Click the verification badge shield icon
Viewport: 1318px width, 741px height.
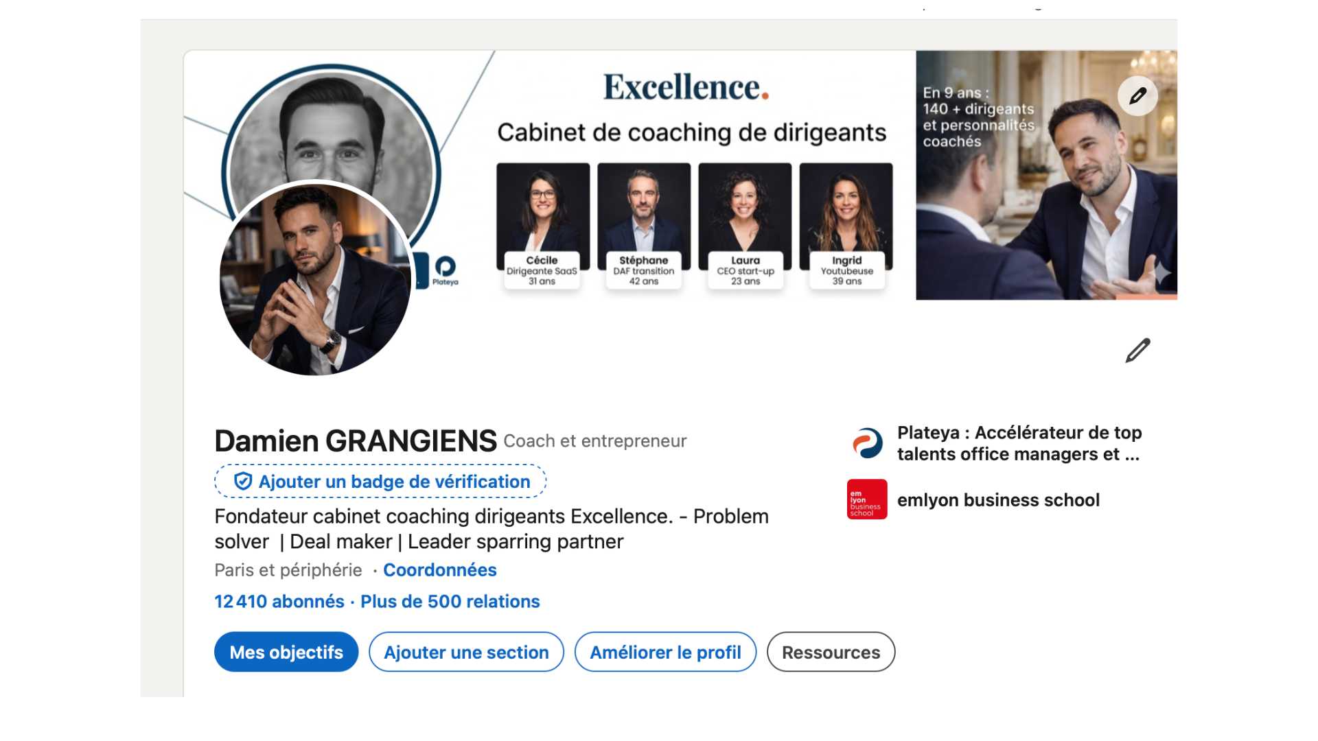tap(243, 481)
